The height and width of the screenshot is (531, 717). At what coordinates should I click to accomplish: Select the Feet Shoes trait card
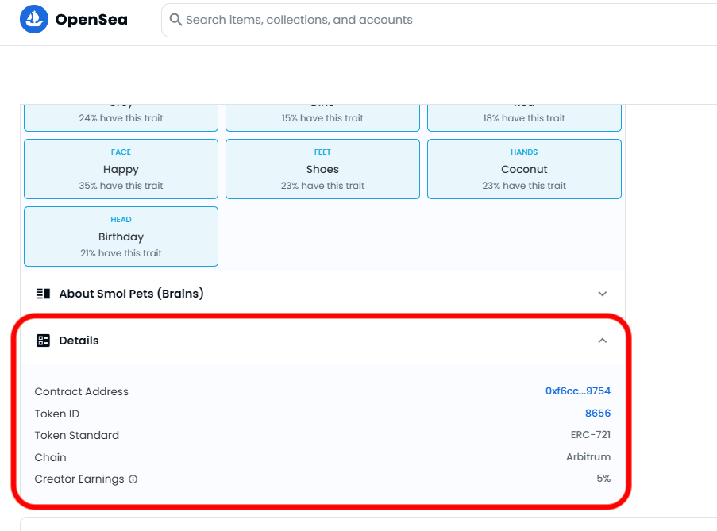pos(323,169)
